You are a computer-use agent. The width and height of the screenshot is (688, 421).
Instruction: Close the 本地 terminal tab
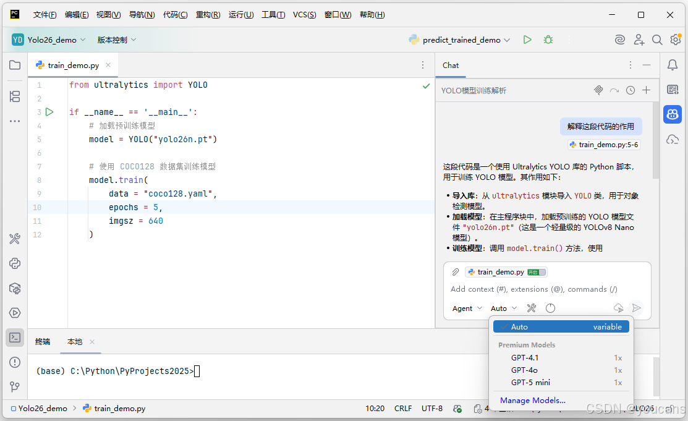point(91,341)
